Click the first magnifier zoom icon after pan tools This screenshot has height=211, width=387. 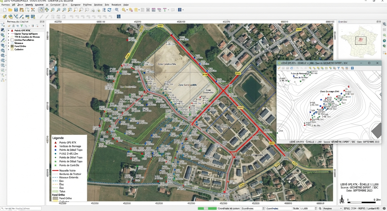tap(52, 10)
